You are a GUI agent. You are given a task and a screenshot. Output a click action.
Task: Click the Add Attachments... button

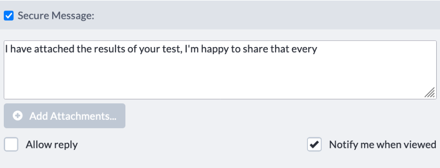(64, 115)
